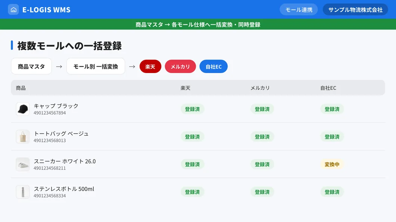
Task: Select product name スニーカー ホワイト 26.0
Action: pos(65,161)
